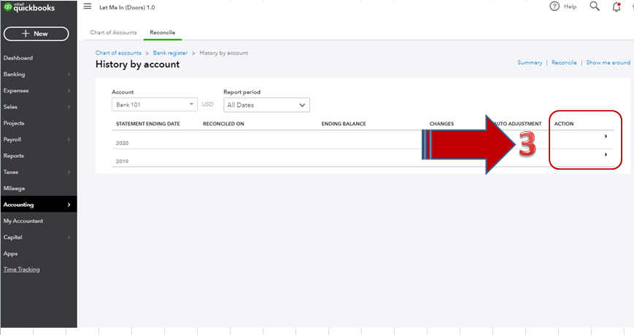
Task: Follow the Chart of accounts breadcrumb link
Action: (118, 53)
